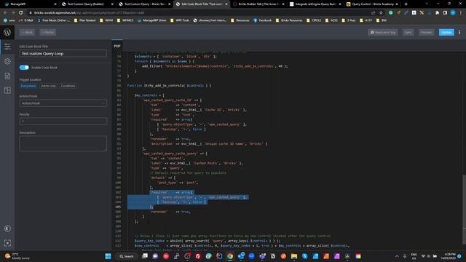Click the Block button in top bar
The image size is (466, 262).
27,32
